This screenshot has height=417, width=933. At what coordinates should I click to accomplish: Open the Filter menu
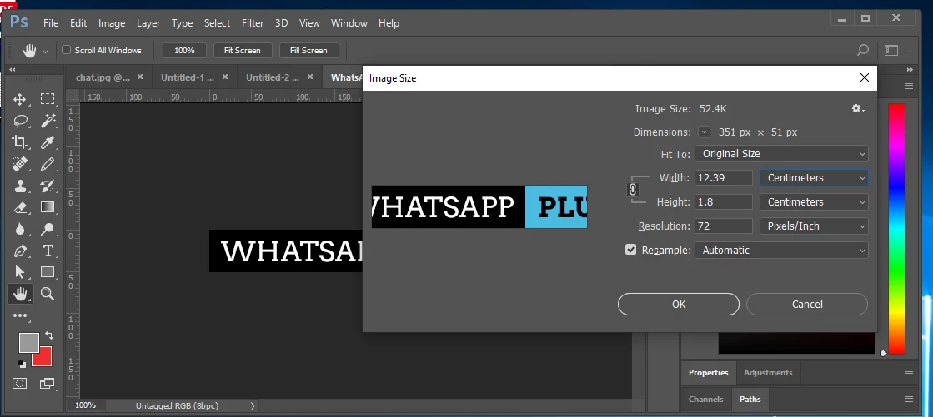tap(253, 23)
